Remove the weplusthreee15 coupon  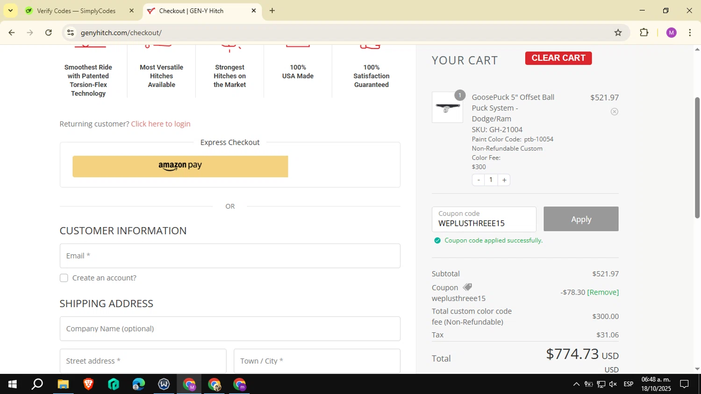pyautogui.click(x=603, y=292)
